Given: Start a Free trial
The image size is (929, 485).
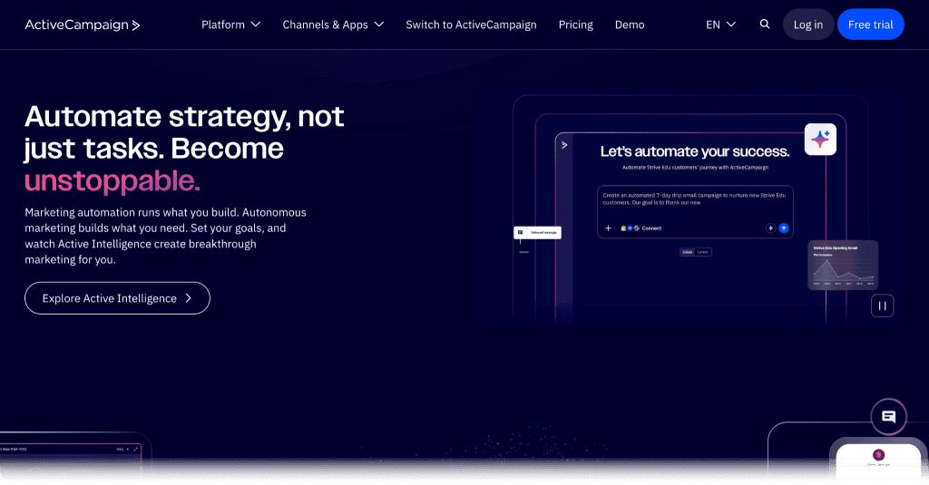Looking at the screenshot, I should [870, 24].
